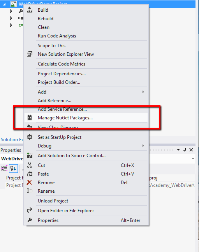The image size is (199, 252).
Task: Click the New Solution Explorer View icon
Action: (30, 54)
